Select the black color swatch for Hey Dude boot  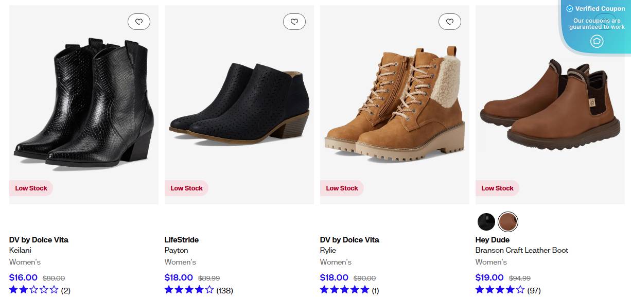(x=486, y=222)
